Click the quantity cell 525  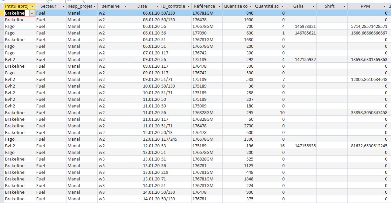click(x=238, y=159)
